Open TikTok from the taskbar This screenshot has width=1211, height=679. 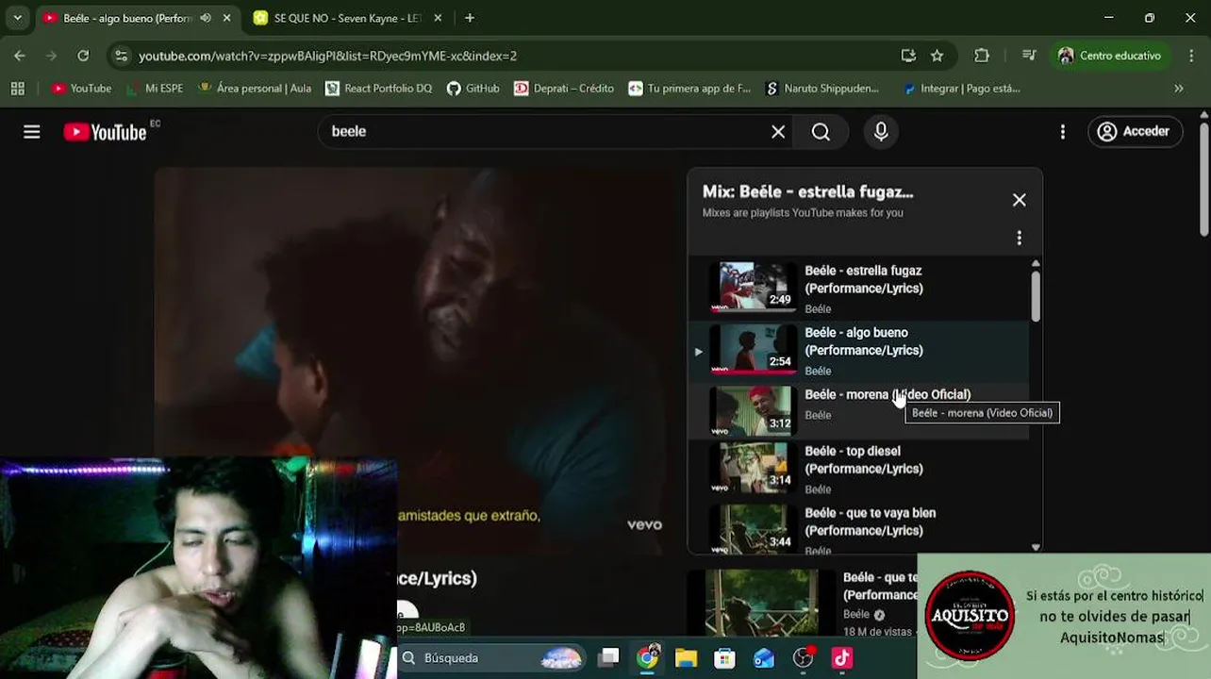841,658
